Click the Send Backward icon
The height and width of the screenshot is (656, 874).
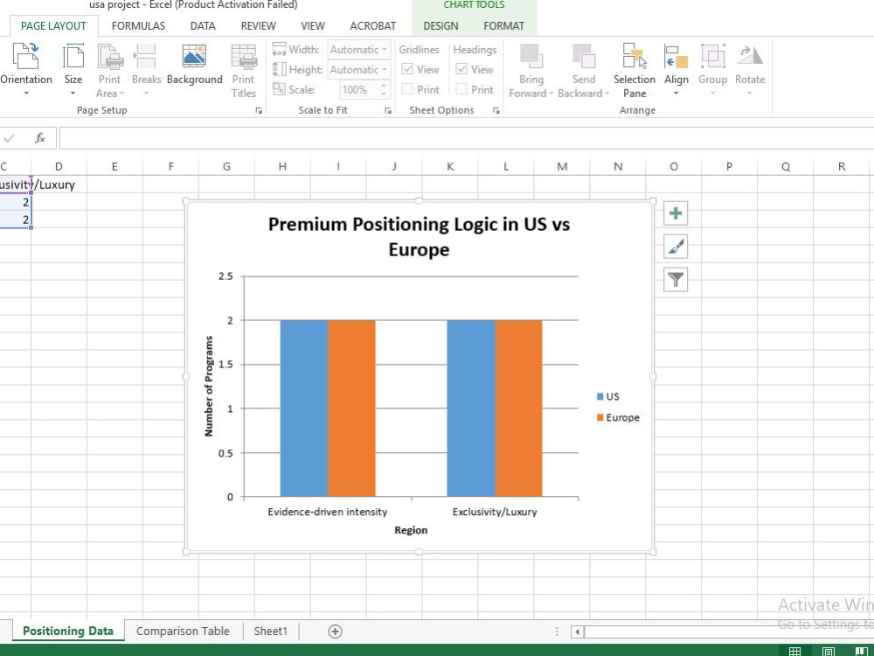click(x=584, y=56)
